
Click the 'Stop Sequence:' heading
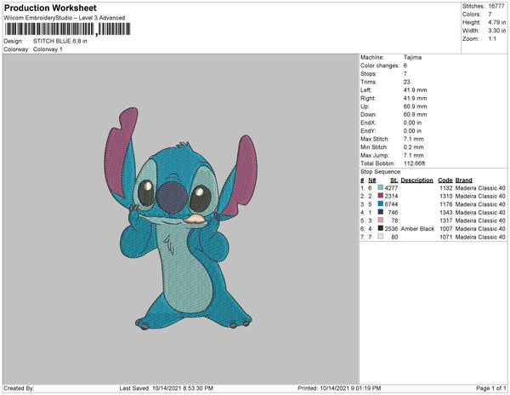tap(381, 172)
